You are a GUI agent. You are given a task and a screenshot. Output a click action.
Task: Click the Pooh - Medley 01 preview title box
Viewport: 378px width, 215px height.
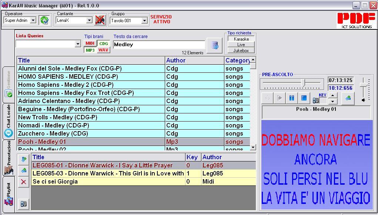pos(316,112)
